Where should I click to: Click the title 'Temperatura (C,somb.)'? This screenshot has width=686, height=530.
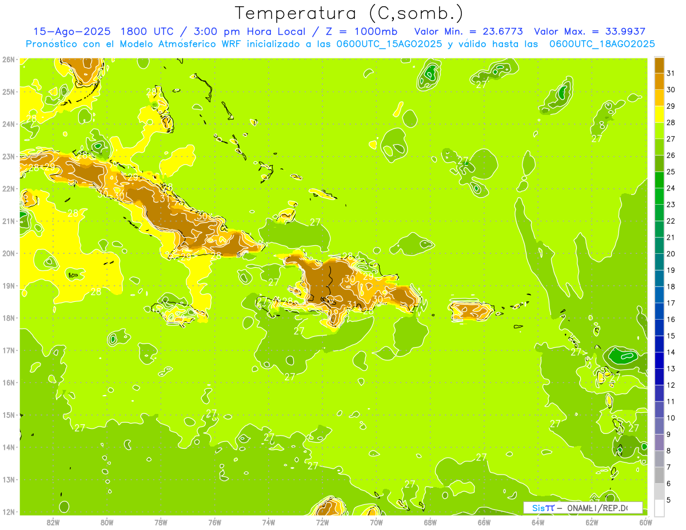tap(349, 13)
